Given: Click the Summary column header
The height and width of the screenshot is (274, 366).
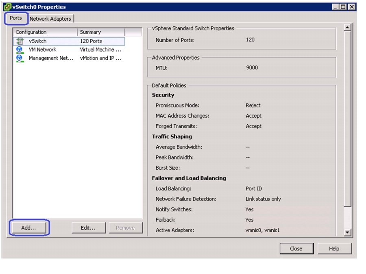Looking at the screenshot, I should click(101, 32).
